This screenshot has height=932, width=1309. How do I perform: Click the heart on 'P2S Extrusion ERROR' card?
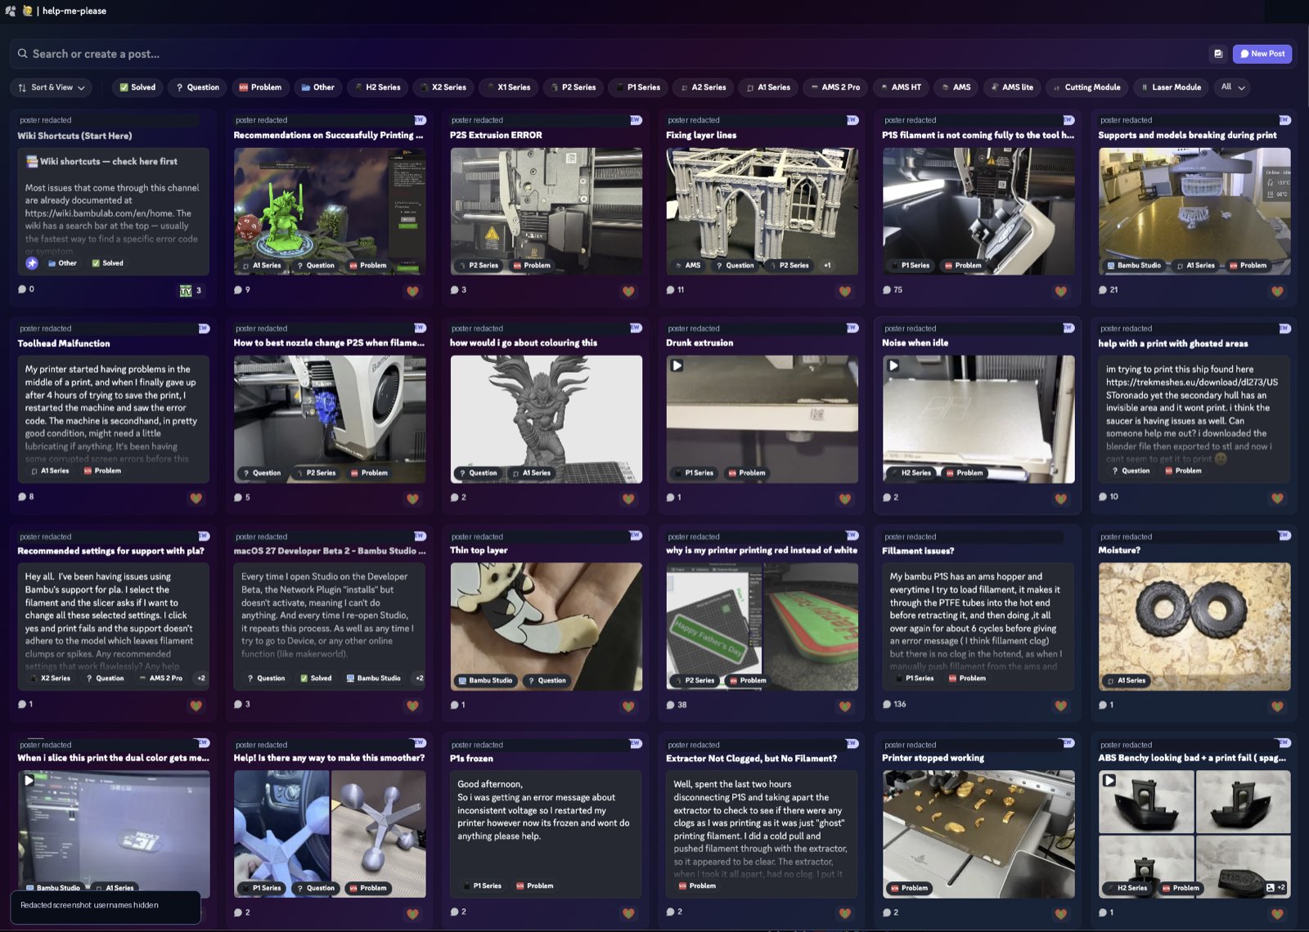[x=628, y=291]
